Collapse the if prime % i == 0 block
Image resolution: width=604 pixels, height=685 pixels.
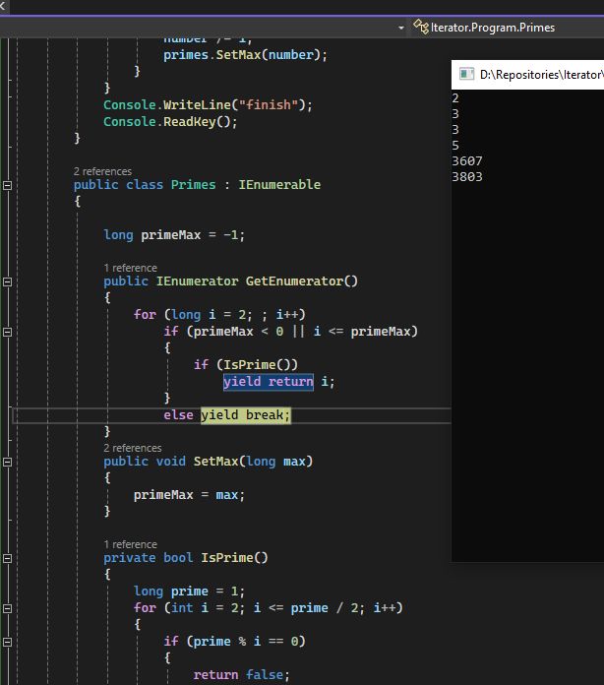[8, 642]
